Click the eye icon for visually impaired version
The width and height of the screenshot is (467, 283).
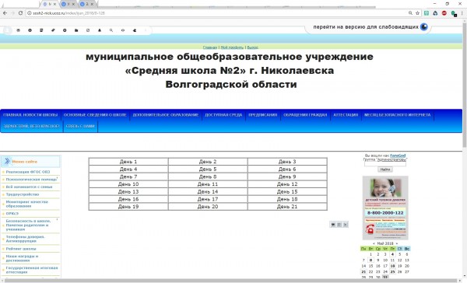[x=424, y=26]
